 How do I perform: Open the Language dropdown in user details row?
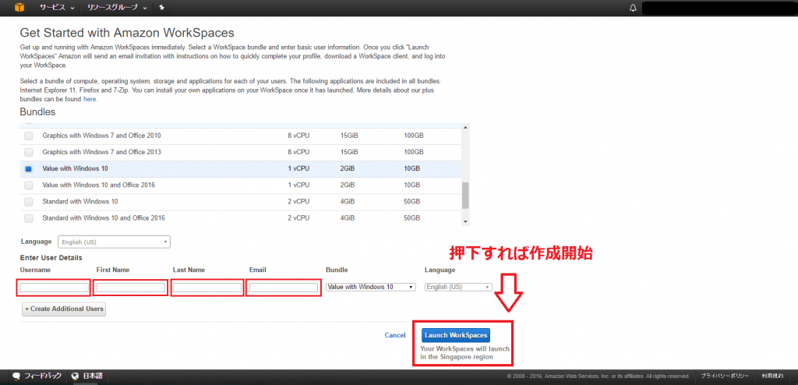pyautogui.click(x=458, y=287)
